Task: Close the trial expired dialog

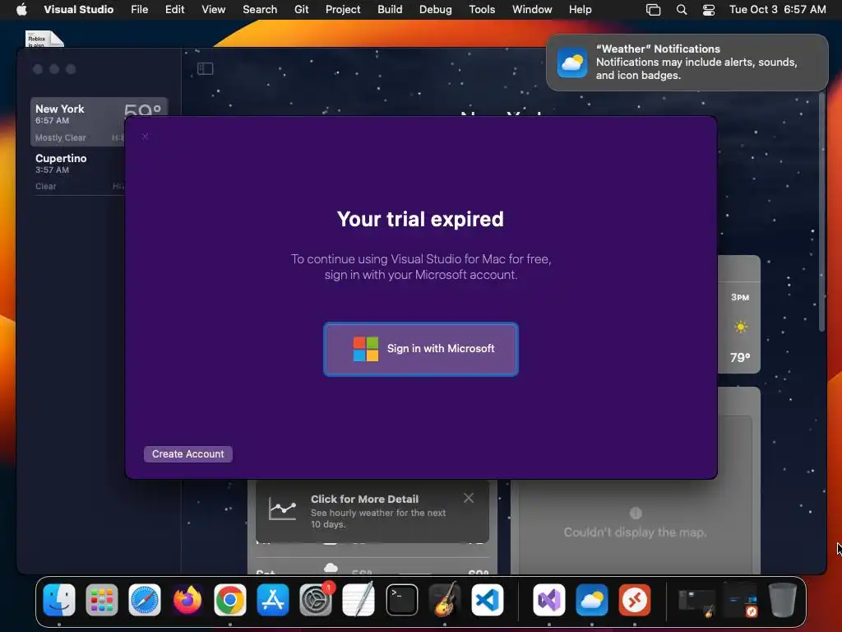Action: [145, 137]
